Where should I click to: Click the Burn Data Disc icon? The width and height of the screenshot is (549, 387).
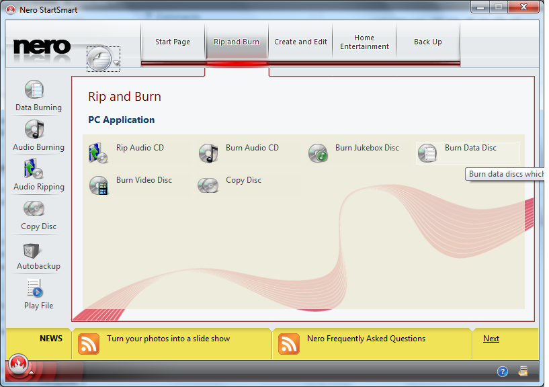tap(427, 153)
